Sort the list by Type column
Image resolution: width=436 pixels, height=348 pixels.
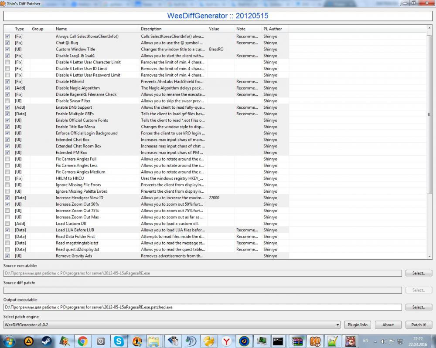(x=20, y=29)
